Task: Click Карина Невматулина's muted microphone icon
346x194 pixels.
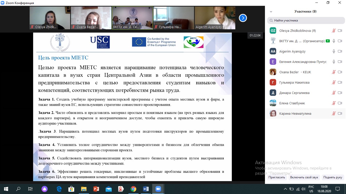Action: tap(334, 113)
